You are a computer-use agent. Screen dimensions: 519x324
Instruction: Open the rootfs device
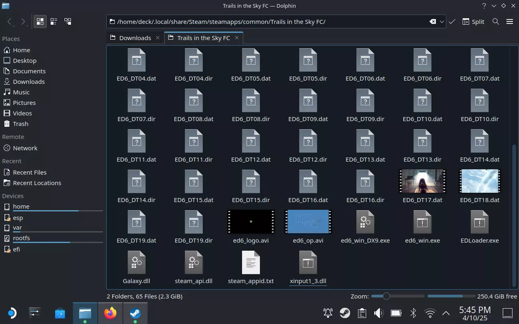[x=21, y=238]
